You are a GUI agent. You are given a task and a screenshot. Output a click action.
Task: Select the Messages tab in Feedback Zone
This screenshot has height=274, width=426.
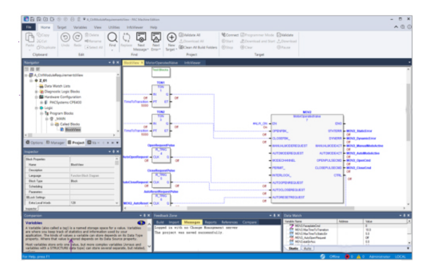[192, 222]
